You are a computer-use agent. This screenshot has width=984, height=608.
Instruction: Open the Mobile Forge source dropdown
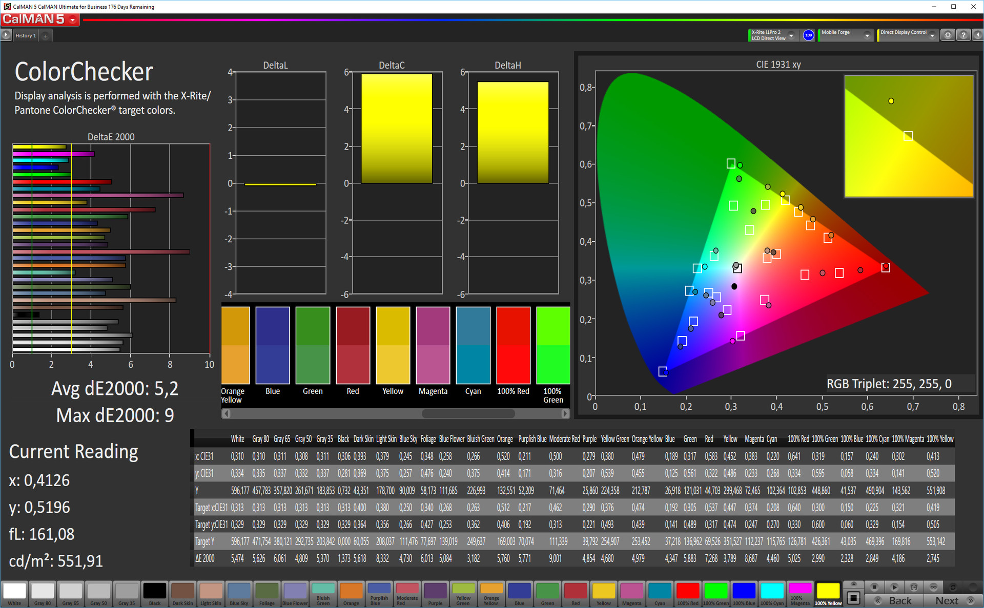(x=867, y=35)
